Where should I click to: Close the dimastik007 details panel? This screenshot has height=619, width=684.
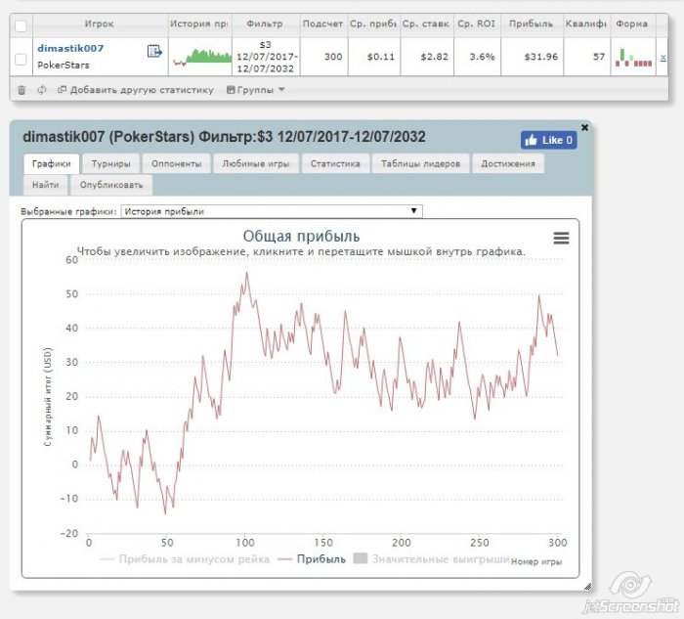click(x=584, y=127)
